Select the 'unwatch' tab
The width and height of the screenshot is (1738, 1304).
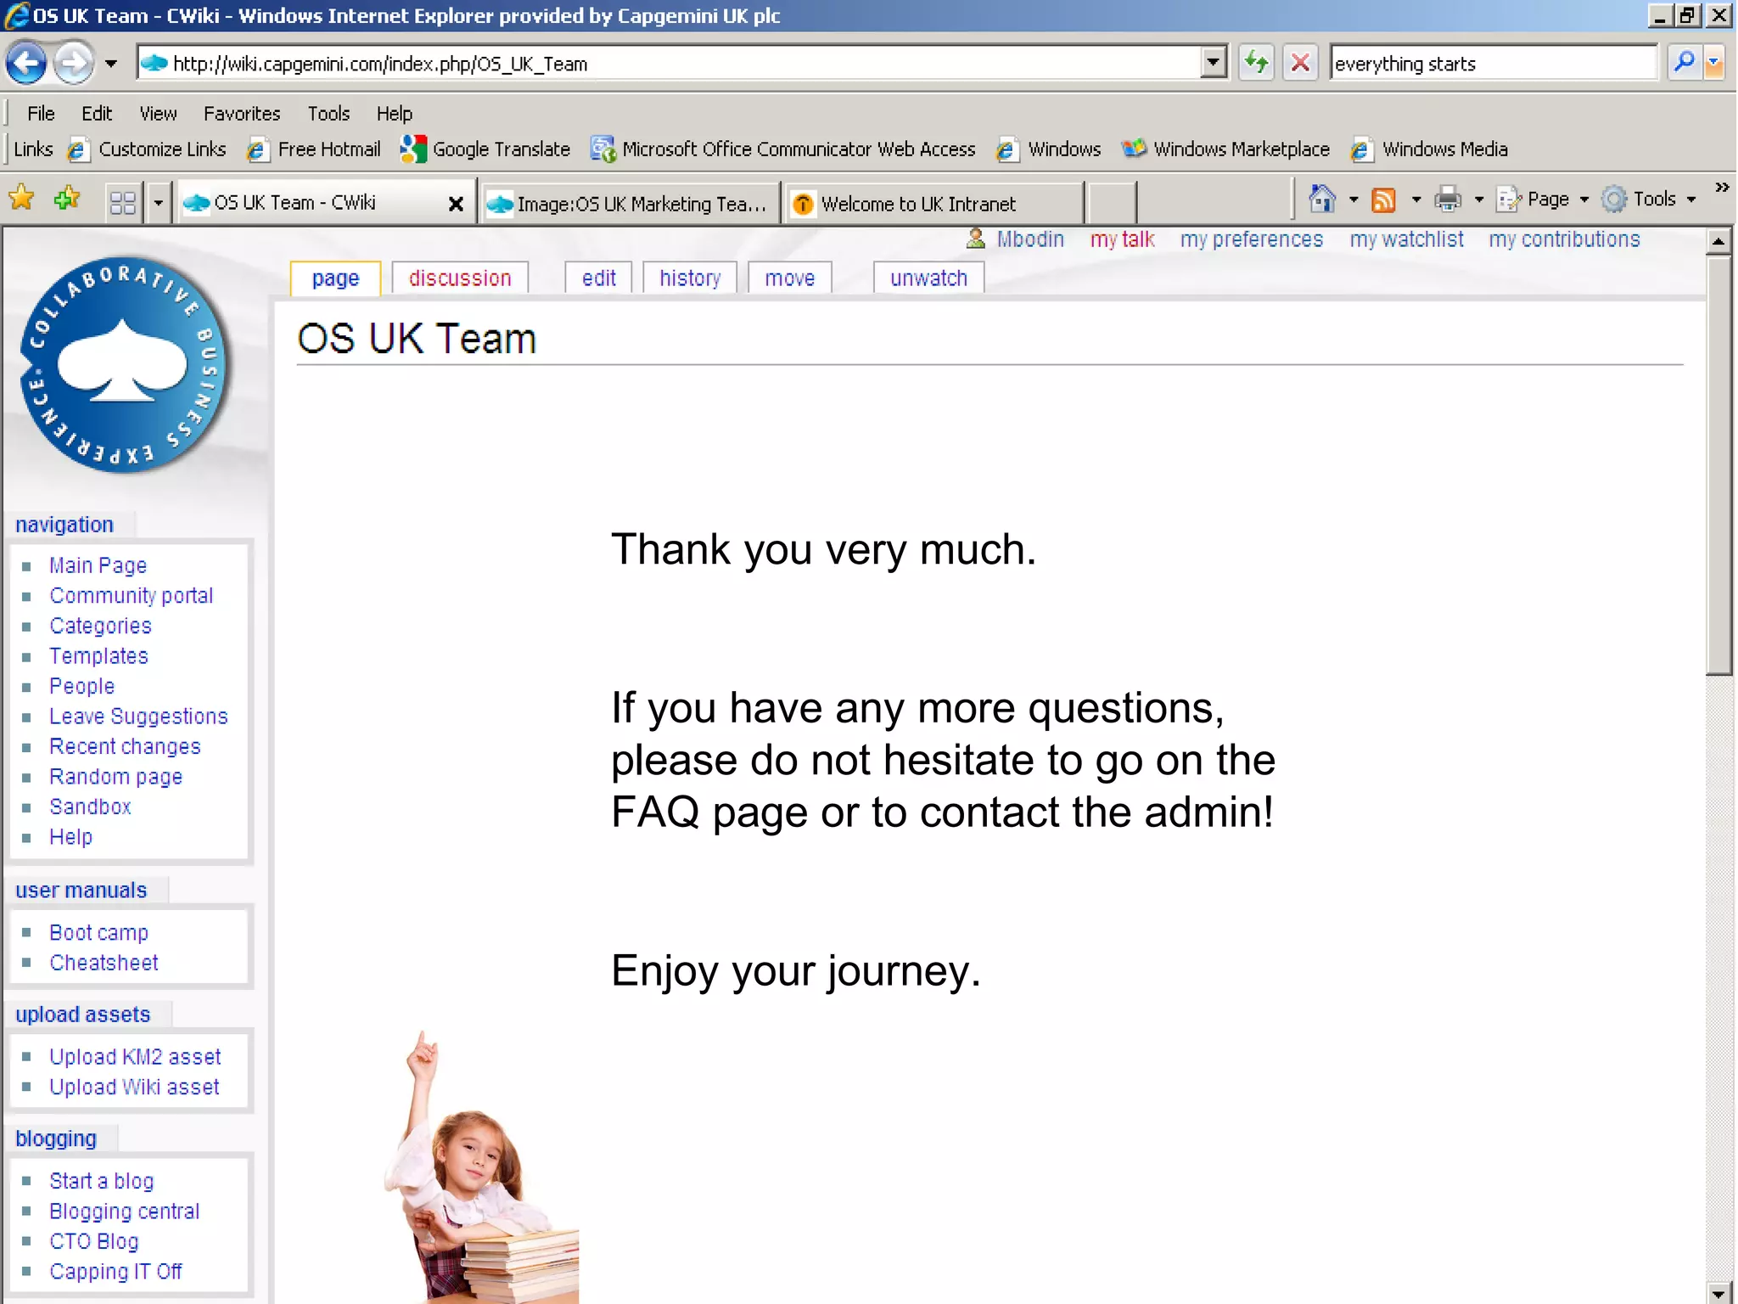(x=928, y=278)
